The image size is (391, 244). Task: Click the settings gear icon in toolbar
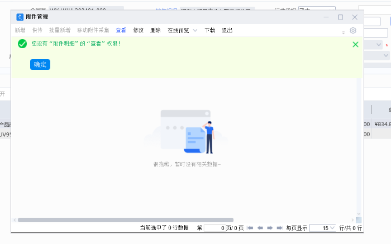click(x=353, y=31)
